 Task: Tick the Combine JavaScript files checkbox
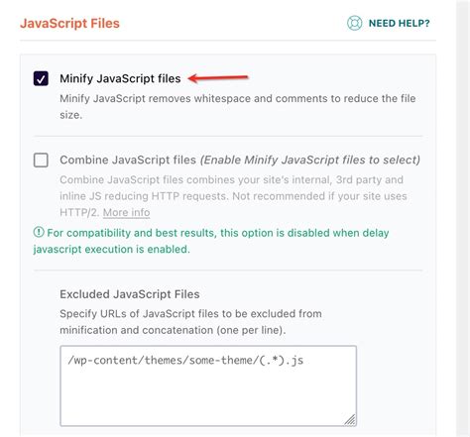click(x=41, y=160)
